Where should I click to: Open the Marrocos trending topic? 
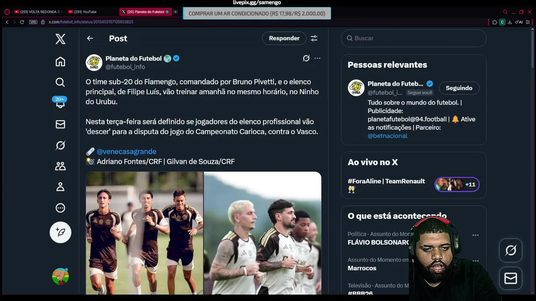362,268
